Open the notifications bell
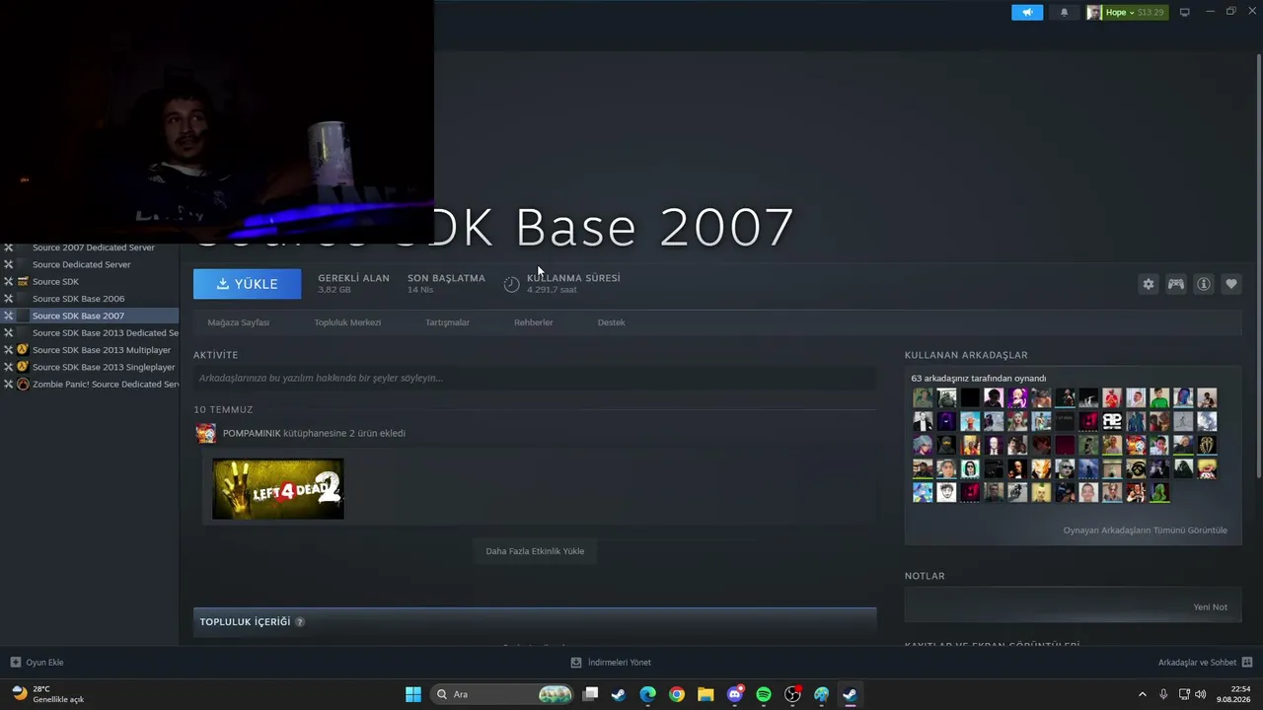 (1064, 13)
